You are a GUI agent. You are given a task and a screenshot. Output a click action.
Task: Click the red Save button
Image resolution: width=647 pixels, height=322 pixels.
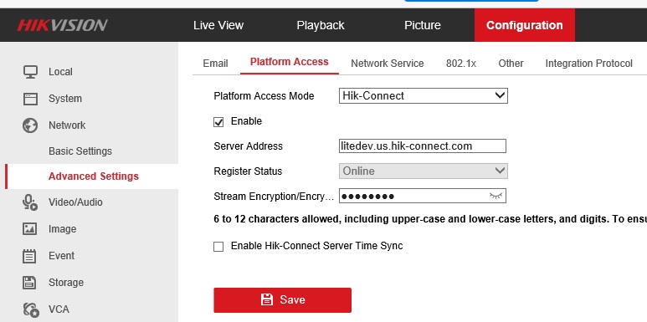282,299
